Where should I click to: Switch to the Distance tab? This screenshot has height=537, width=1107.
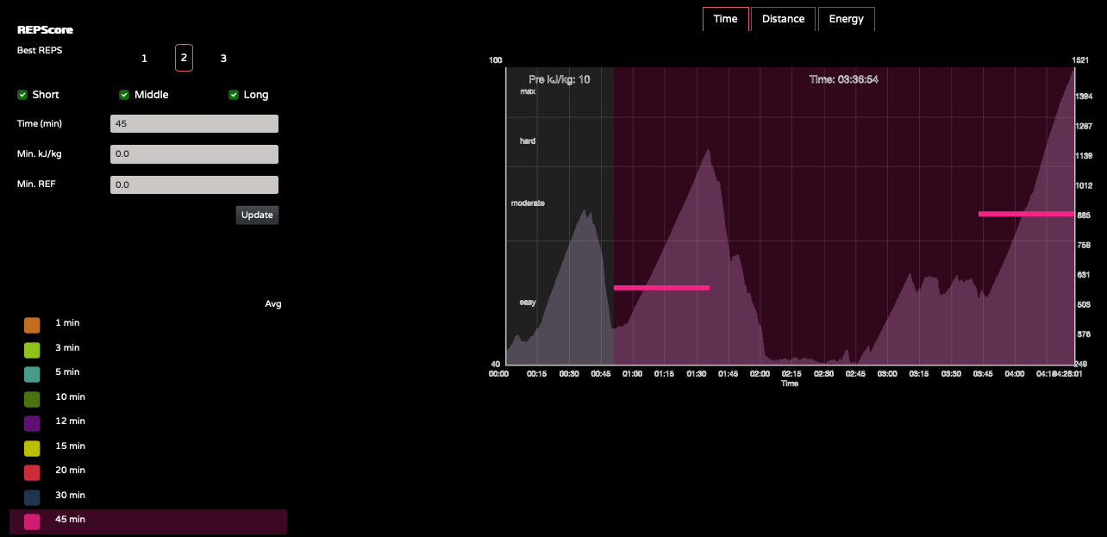coord(783,19)
